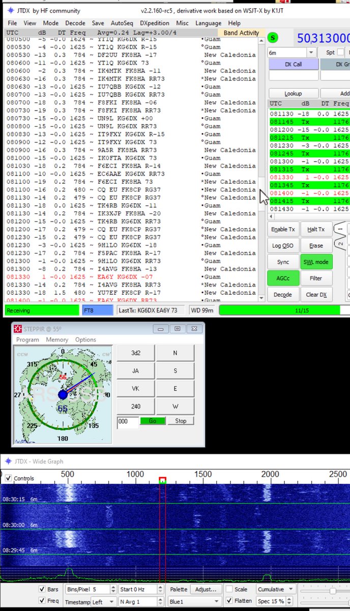Screen dimensions: 350x611
Task: Open the AutoSeq menu
Action: (x=122, y=23)
